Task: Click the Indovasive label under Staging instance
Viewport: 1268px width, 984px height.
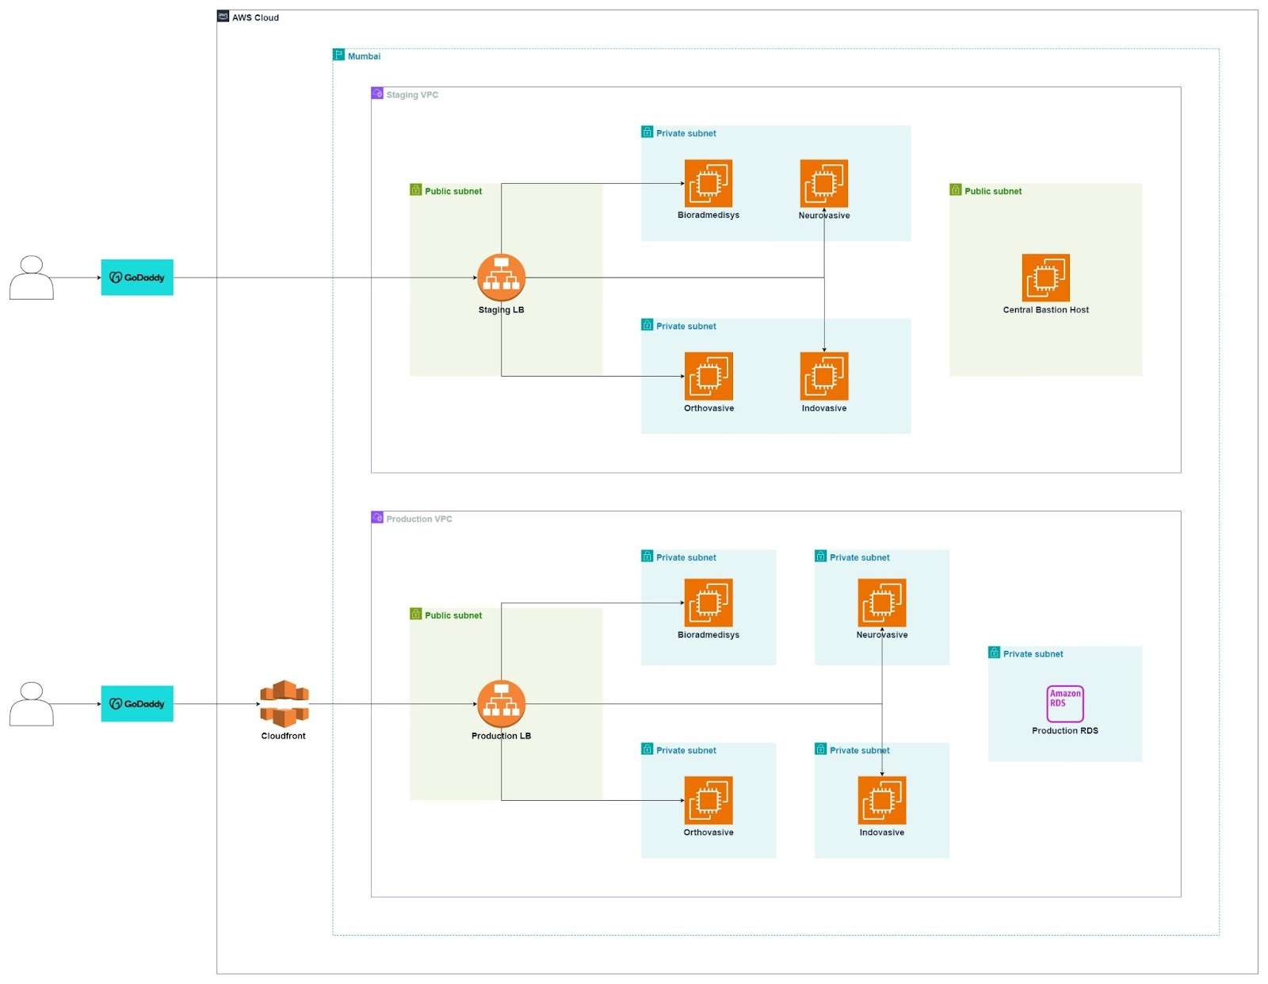Action: tap(823, 408)
